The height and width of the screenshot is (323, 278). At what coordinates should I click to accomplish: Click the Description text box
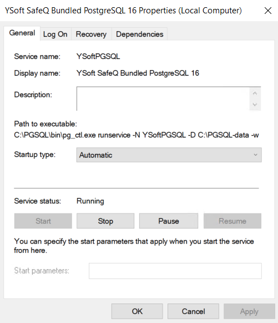pos(163,98)
